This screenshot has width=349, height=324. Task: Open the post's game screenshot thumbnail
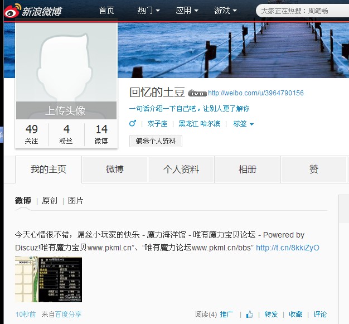48,279
